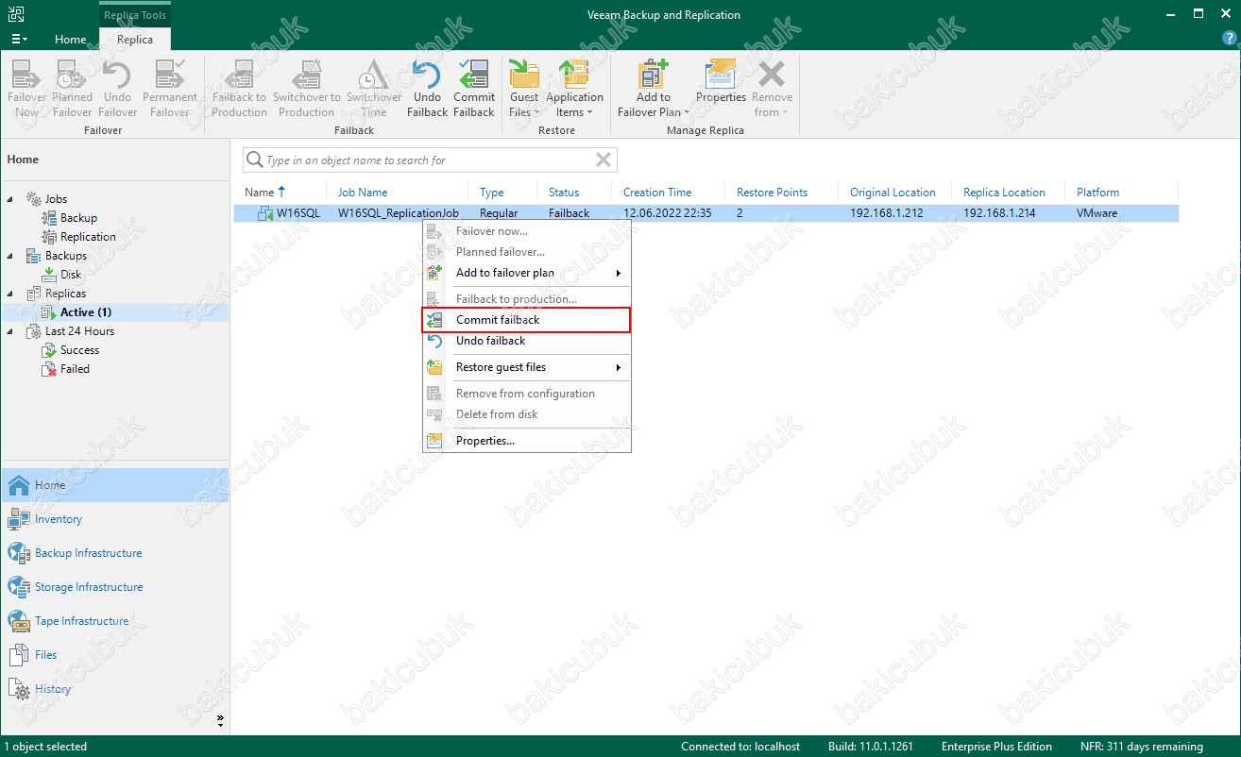Select the Success tree item
Image resolution: width=1241 pixels, height=757 pixels.
click(79, 350)
